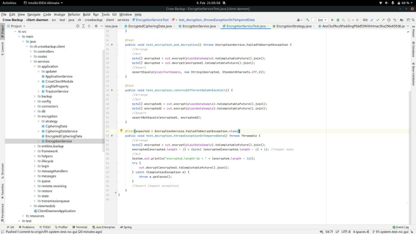Click the Debug bug icon in toolbar
Screen dimensions: 416x234
(338, 20)
